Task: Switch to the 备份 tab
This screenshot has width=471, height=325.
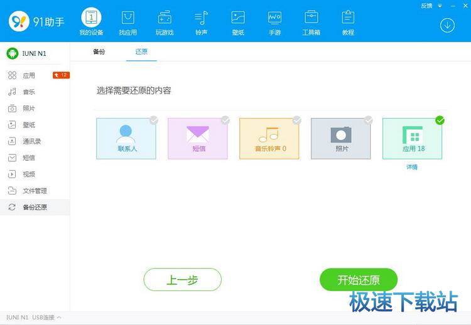Action: click(x=99, y=51)
